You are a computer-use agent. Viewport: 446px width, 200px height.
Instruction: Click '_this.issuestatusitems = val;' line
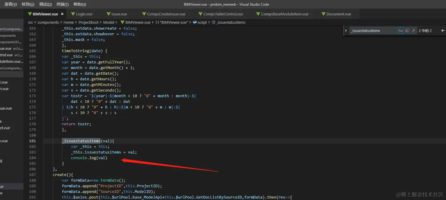[104, 152]
